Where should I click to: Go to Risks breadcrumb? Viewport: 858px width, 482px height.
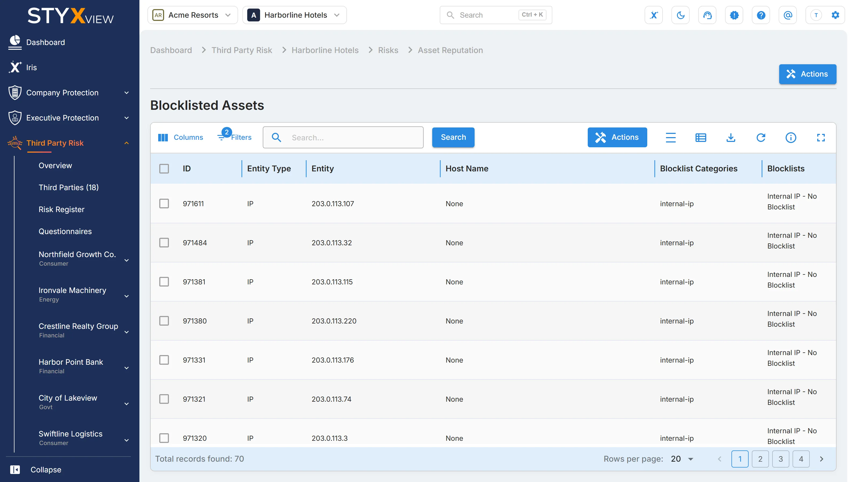[388, 50]
